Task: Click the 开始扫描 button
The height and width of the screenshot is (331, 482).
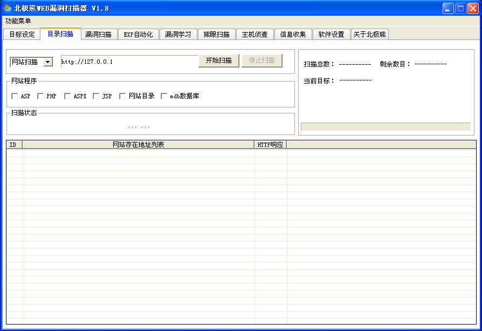Action: click(x=218, y=60)
